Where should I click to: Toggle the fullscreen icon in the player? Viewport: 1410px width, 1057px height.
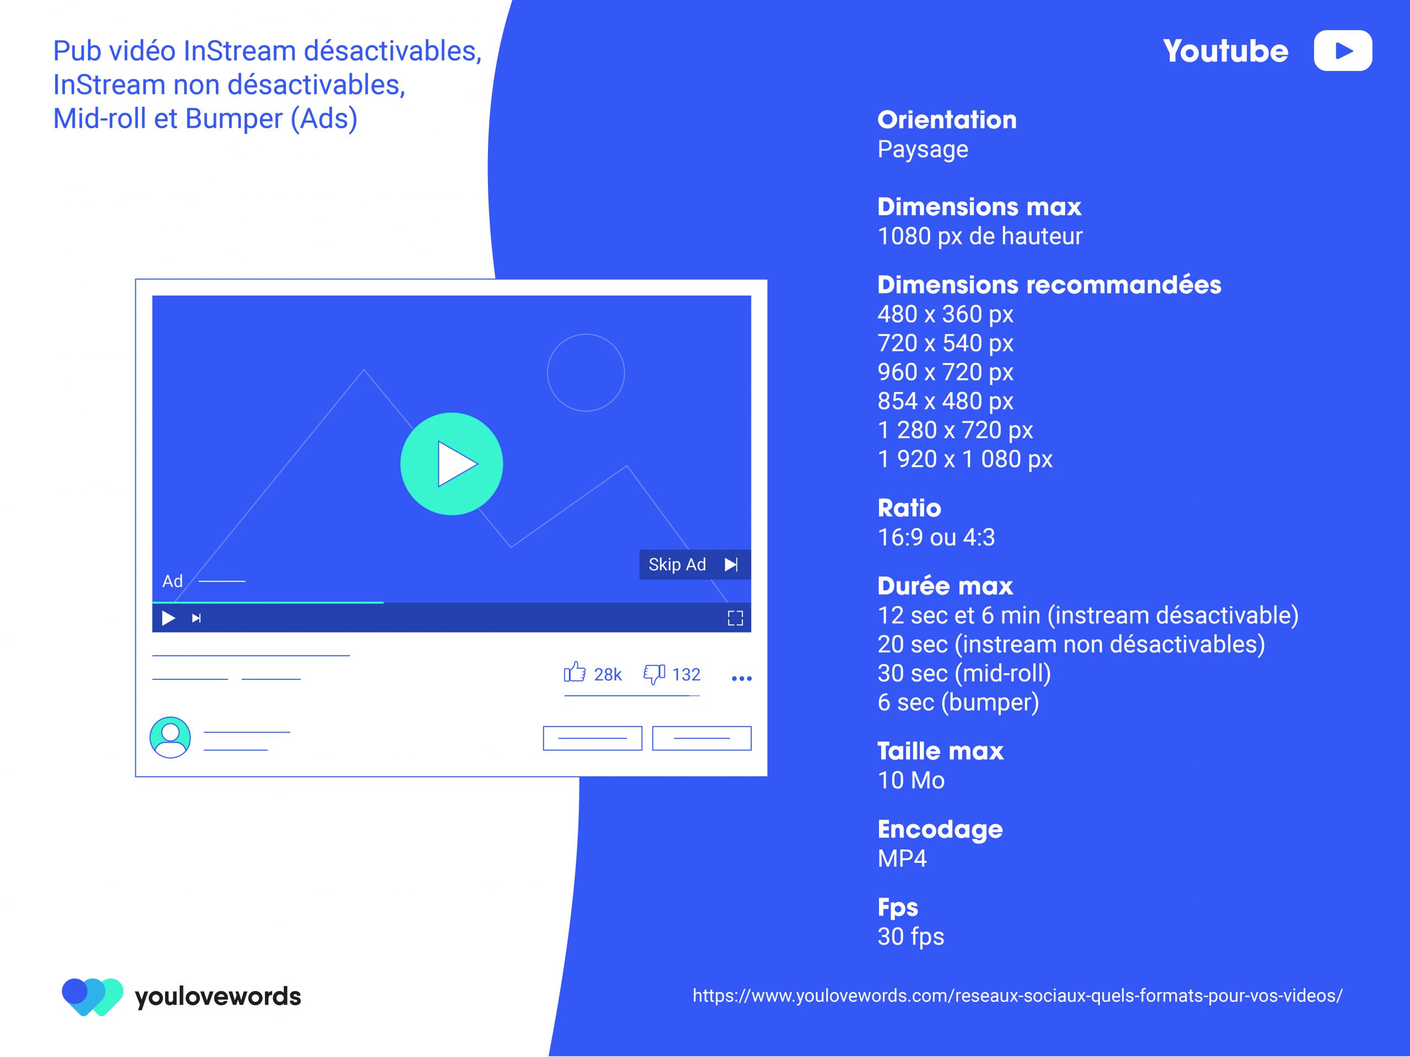point(736,618)
